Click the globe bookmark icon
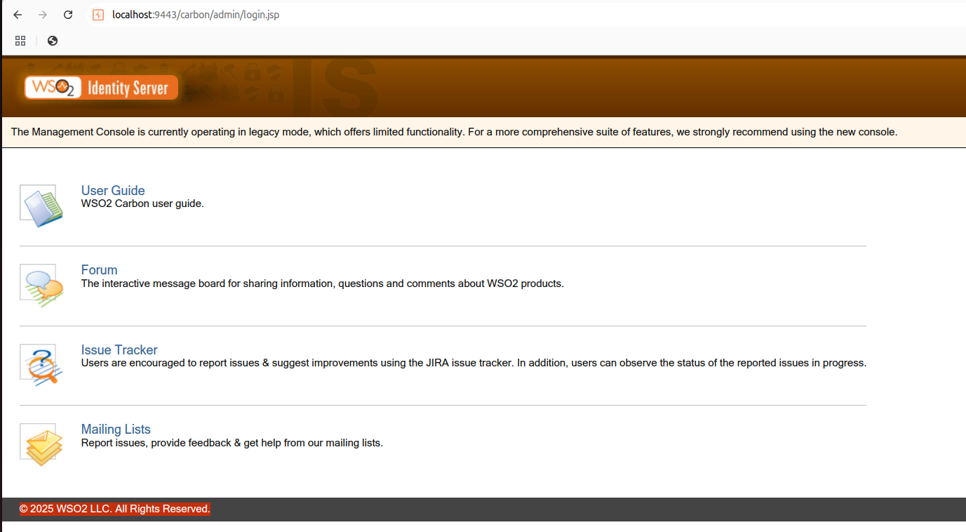Image resolution: width=966 pixels, height=532 pixels. tap(53, 41)
